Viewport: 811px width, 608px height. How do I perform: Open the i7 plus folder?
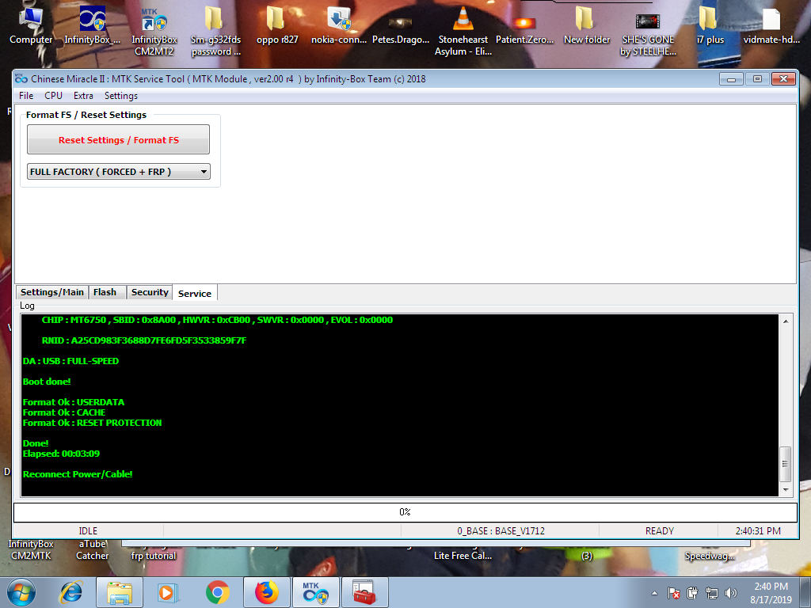[x=710, y=25]
